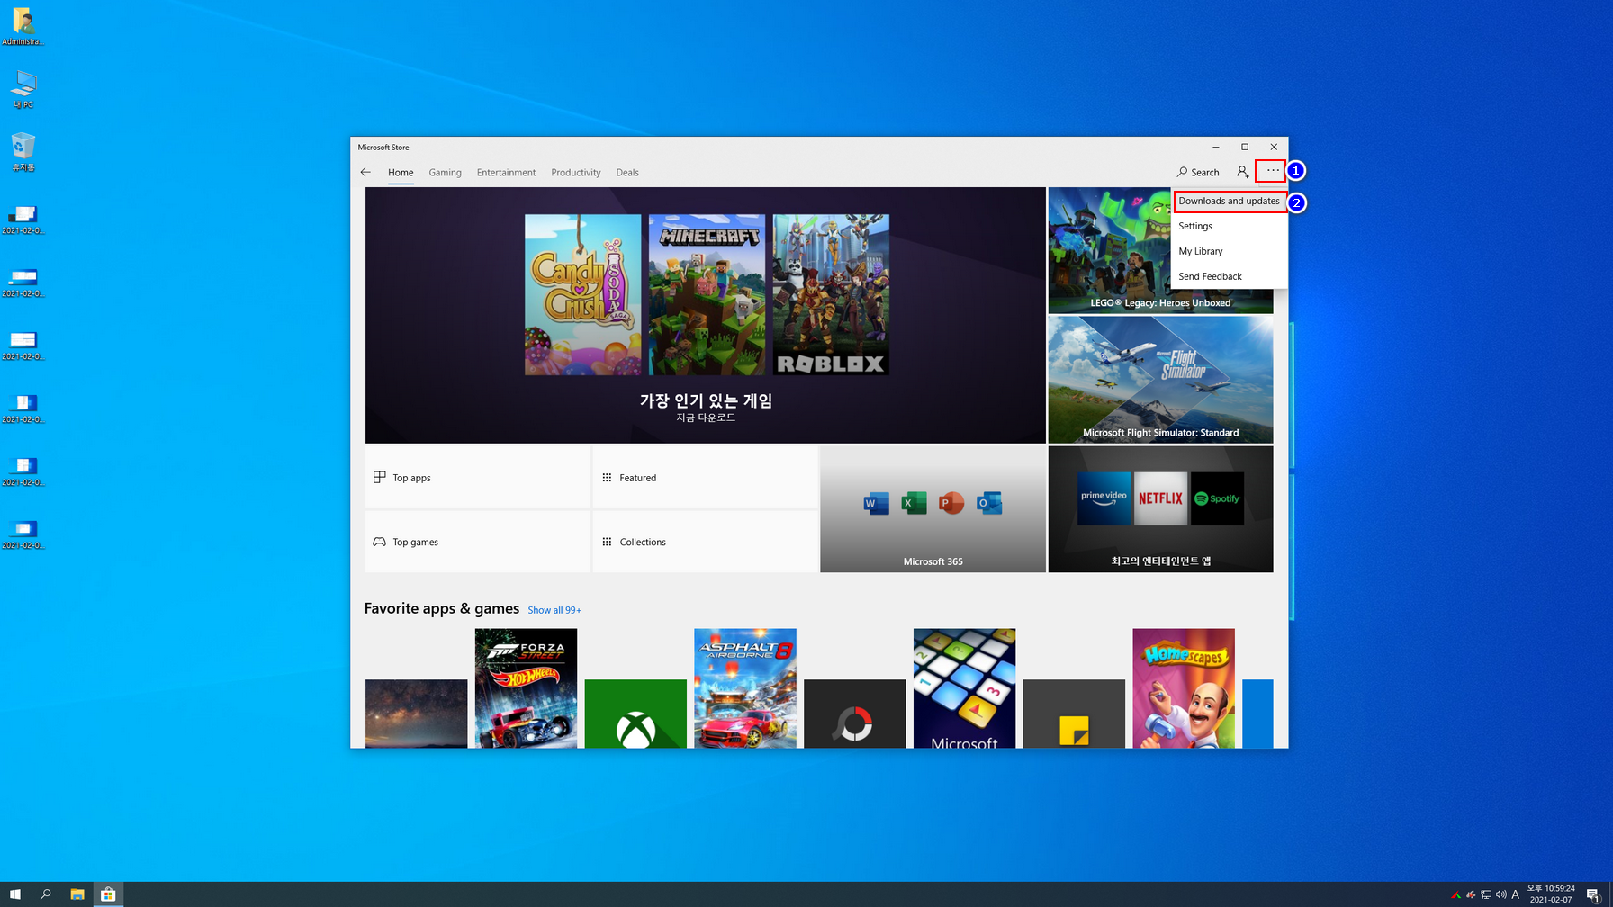1613x907 pixels.
Task: Click the Netflix logo
Action: 1160,498
